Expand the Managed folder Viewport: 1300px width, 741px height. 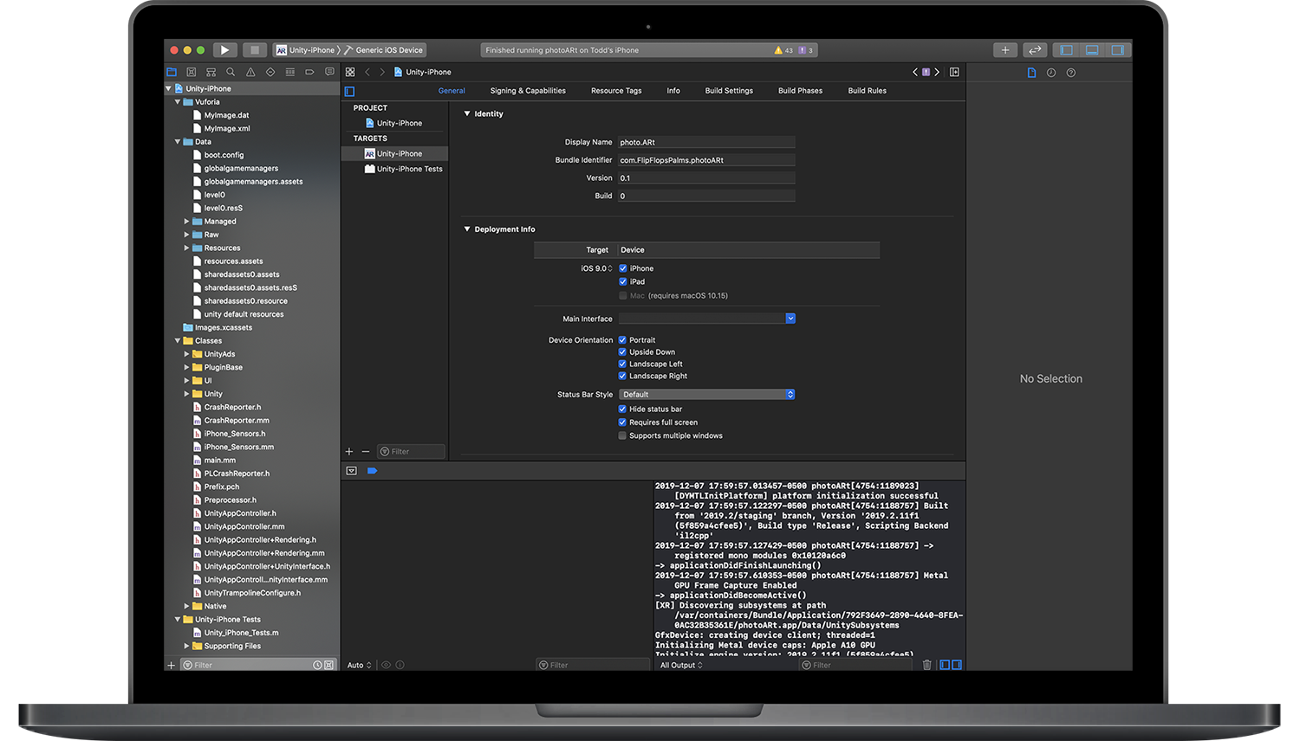pos(186,222)
